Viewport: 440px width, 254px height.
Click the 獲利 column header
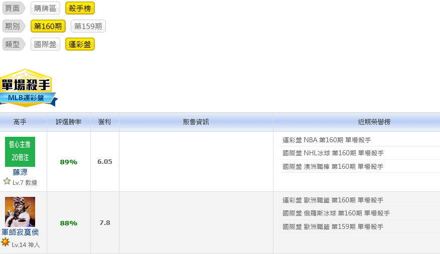pyautogui.click(x=104, y=122)
